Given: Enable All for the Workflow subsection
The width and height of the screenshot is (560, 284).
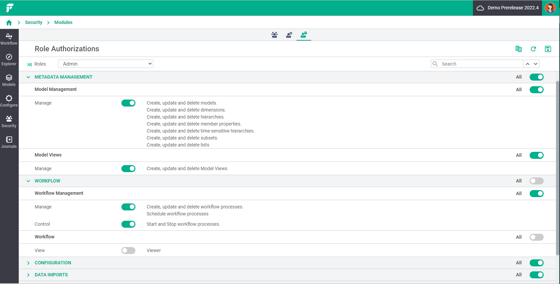Looking at the screenshot, I should (x=537, y=237).
